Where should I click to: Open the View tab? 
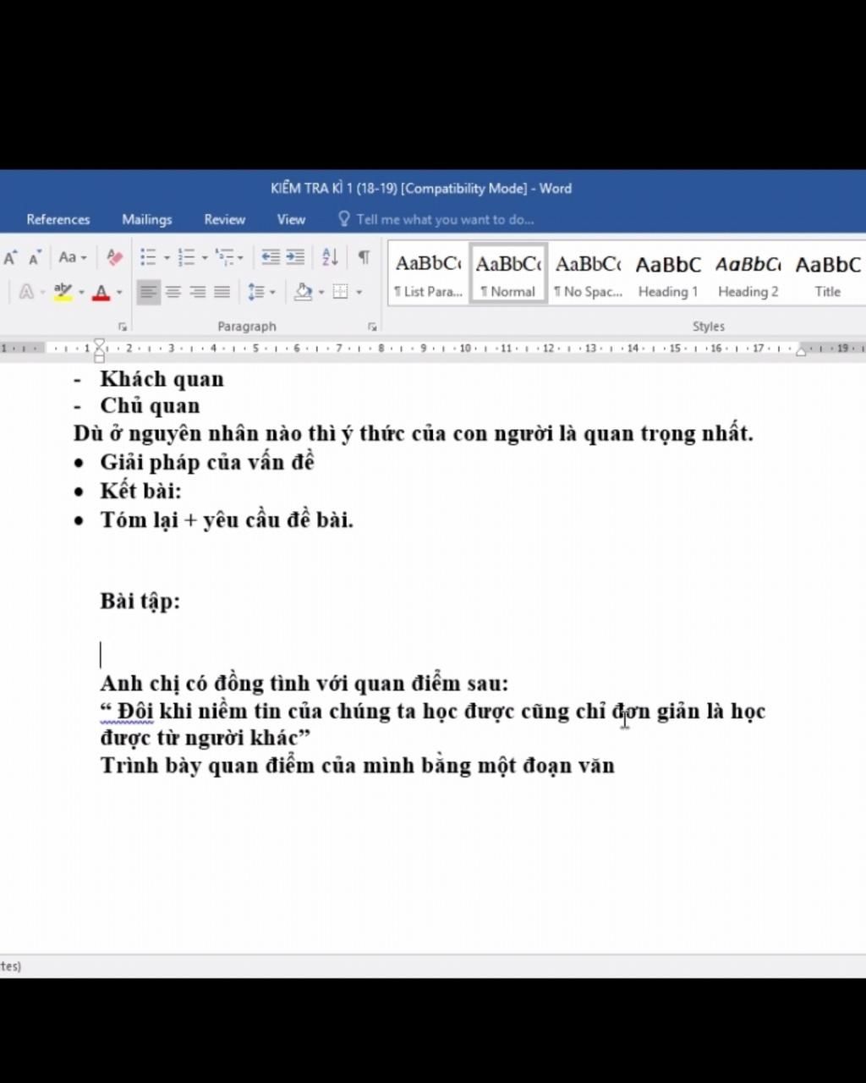pyautogui.click(x=291, y=219)
